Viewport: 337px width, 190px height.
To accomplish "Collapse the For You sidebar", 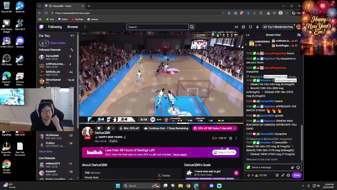I will click(72, 36).
